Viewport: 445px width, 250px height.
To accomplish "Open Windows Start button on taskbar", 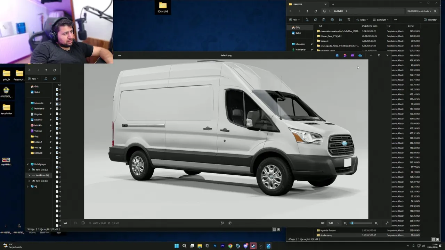I will pyautogui.click(x=177, y=246).
